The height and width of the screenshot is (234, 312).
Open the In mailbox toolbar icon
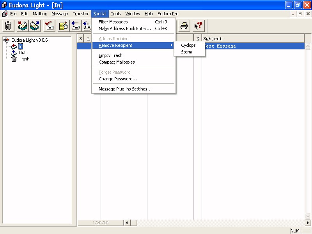23,26
